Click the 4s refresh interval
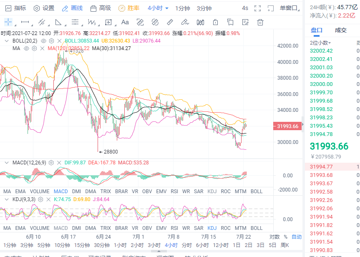Viewport: 360px width, 257px height. (x=245, y=8)
